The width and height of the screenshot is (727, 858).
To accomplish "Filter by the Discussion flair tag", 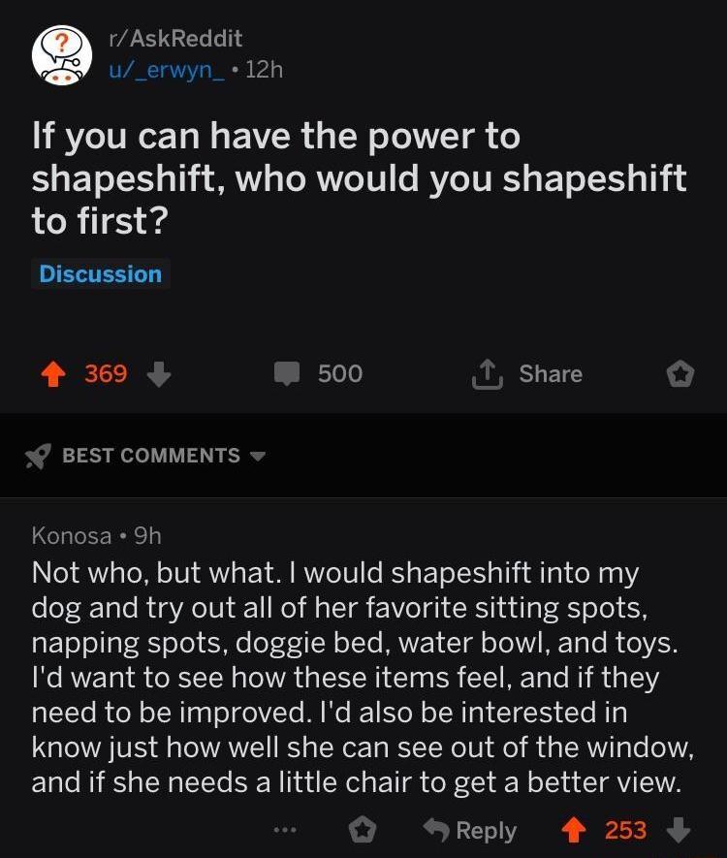I will (x=101, y=274).
